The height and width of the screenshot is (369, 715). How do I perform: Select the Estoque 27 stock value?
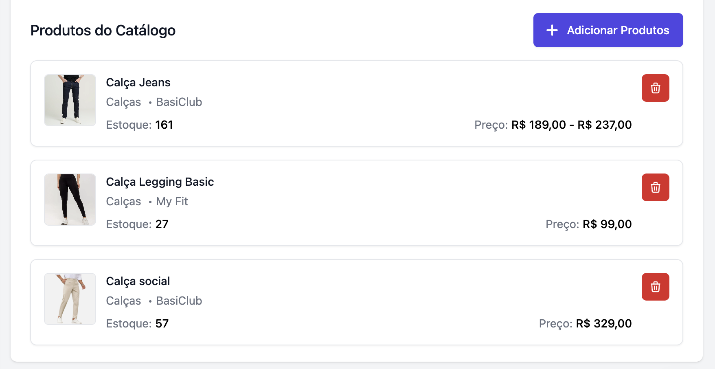[x=162, y=224]
